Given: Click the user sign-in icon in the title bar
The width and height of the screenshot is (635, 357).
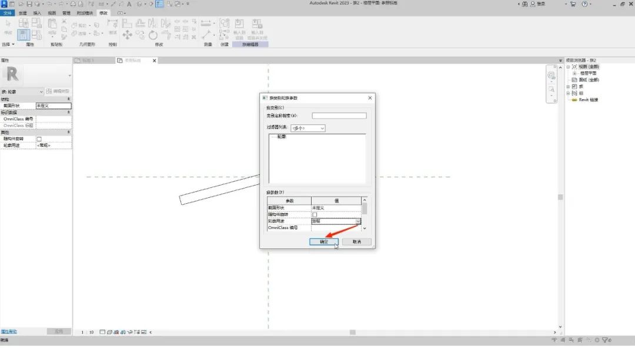Looking at the screenshot, I should tap(533, 4).
